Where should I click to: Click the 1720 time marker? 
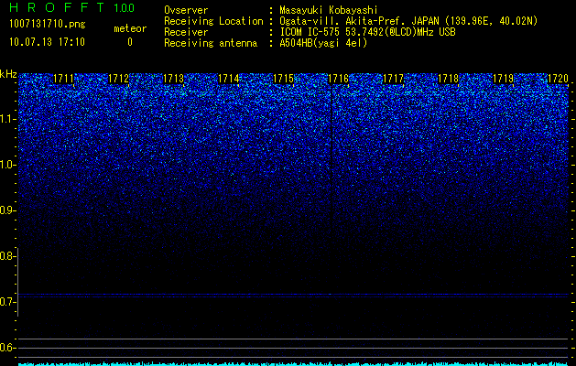[559, 79]
